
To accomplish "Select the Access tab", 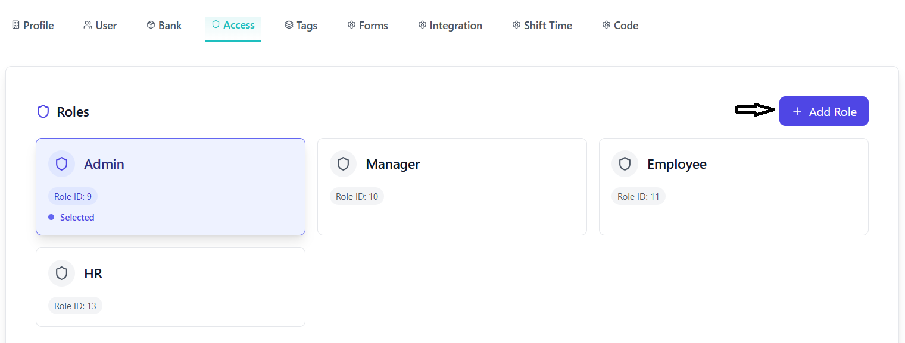I will (x=233, y=25).
